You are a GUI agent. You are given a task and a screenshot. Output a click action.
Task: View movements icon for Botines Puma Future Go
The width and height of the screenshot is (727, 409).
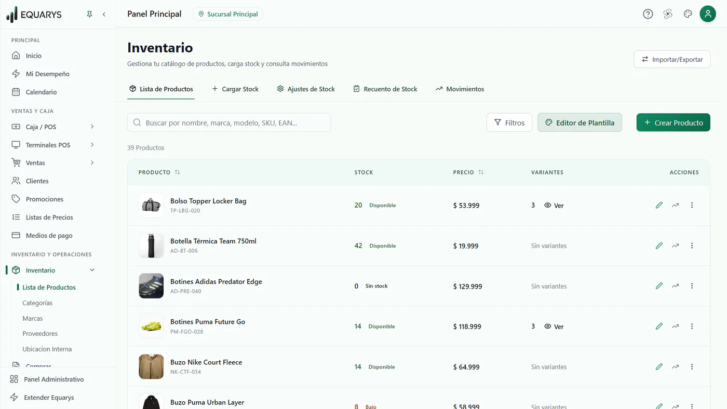pyautogui.click(x=675, y=326)
